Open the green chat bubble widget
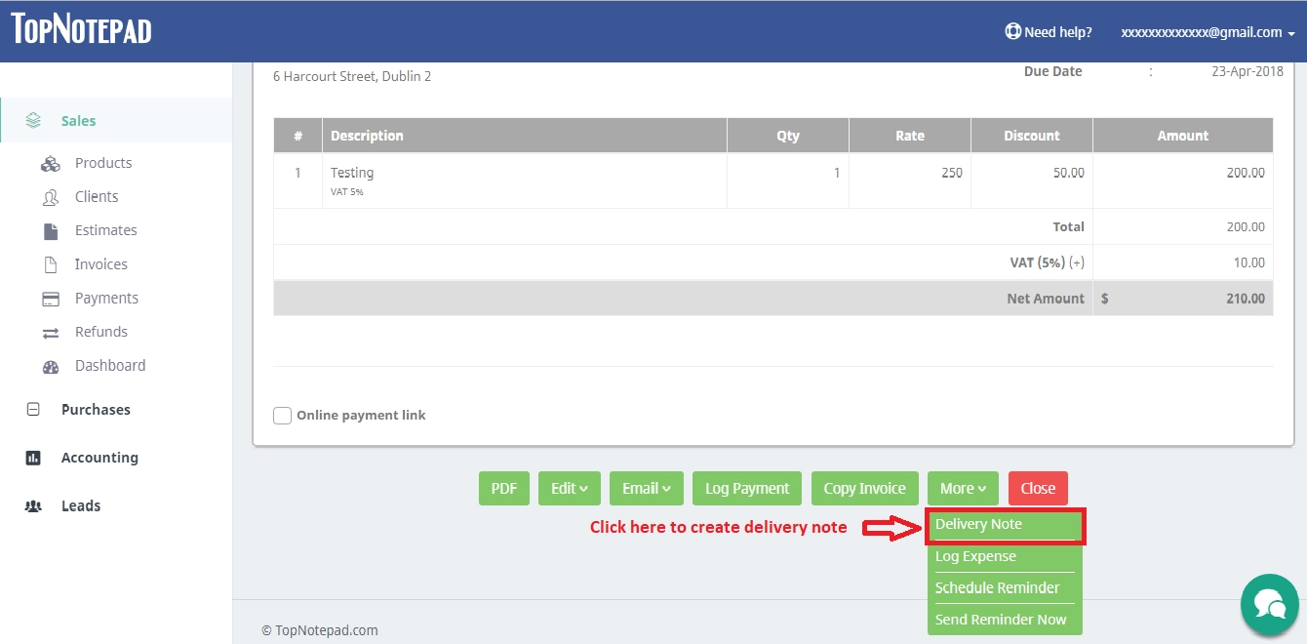The height and width of the screenshot is (644, 1307). point(1270,605)
